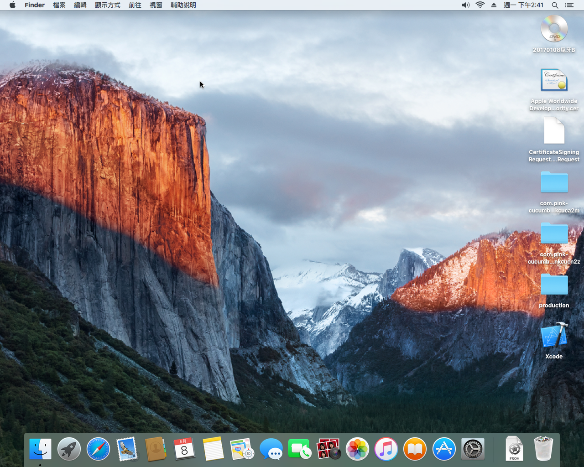The width and height of the screenshot is (584, 467).
Task: Open the volume control in menu bar
Action: (465, 5)
